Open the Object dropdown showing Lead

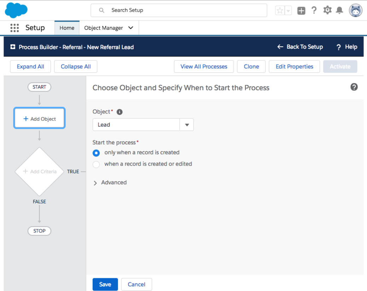tap(187, 125)
